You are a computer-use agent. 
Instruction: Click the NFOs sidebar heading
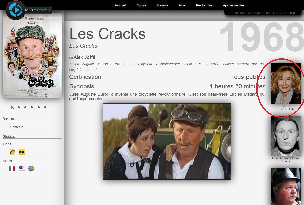tap(7, 161)
